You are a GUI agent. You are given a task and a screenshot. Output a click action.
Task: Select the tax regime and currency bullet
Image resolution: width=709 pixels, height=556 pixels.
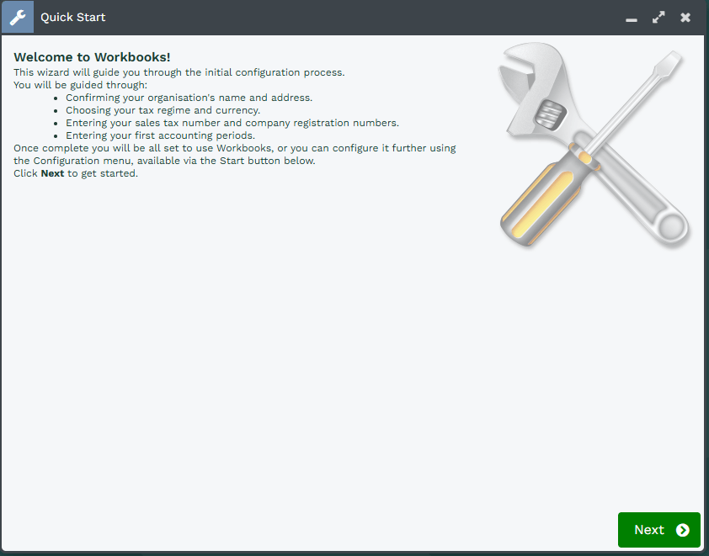[163, 110]
